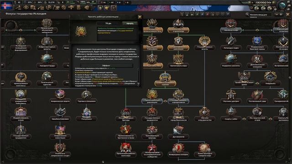Select the 'Авиабаза в море' focus icon

231,23
